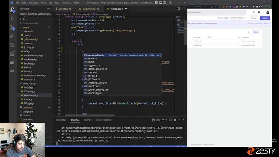Click the split terminal icon

point(170,120)
